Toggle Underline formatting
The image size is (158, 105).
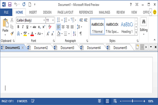point(27,27)
